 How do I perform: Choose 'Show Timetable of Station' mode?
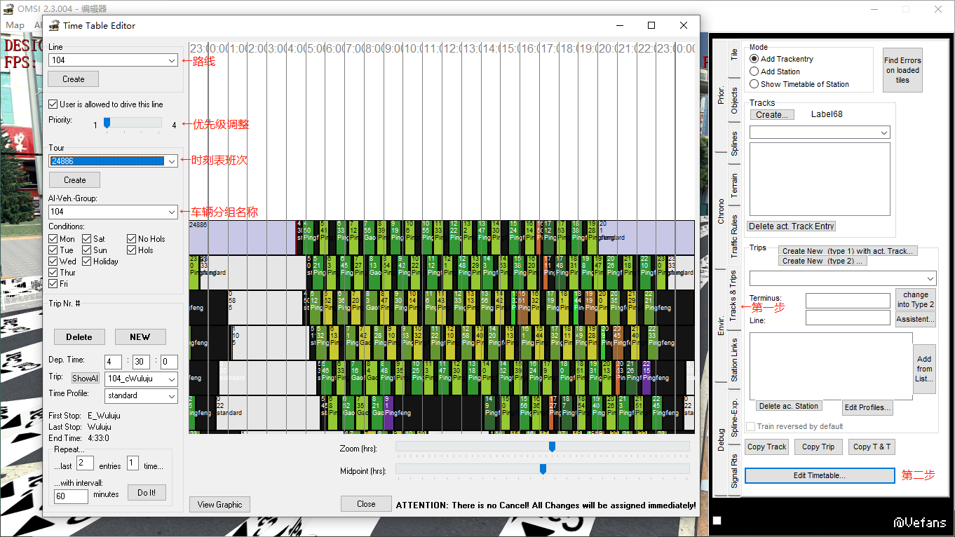click(x=754, y=84)
